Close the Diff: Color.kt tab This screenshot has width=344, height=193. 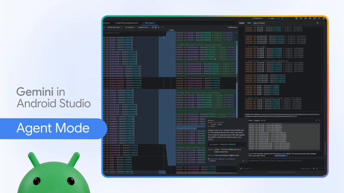point(157,23)
